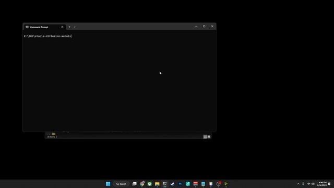This screenshot has width=334, height=188.
Task: Open volume control in system tray
Action: coord(313,184)
